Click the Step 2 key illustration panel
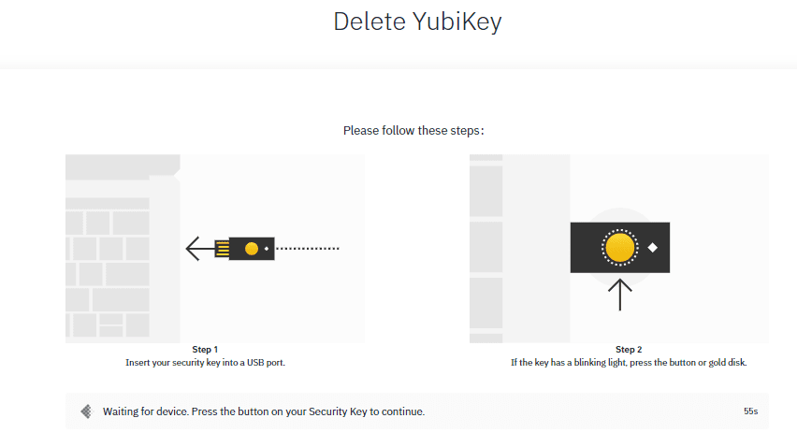 click(619, 249)
